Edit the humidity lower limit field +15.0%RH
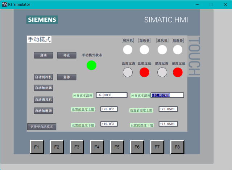Screen dimensions: 232x170 [x=168, y=124]
